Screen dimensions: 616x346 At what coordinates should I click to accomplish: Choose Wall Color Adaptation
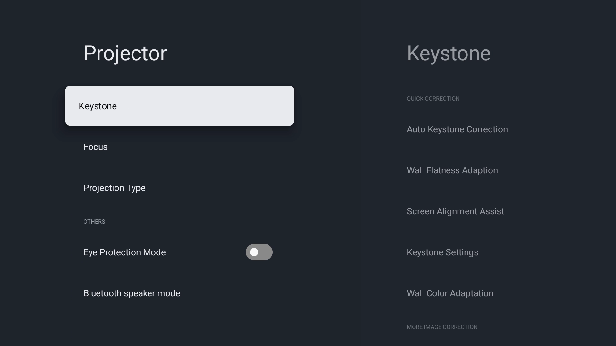pos(450,293)
